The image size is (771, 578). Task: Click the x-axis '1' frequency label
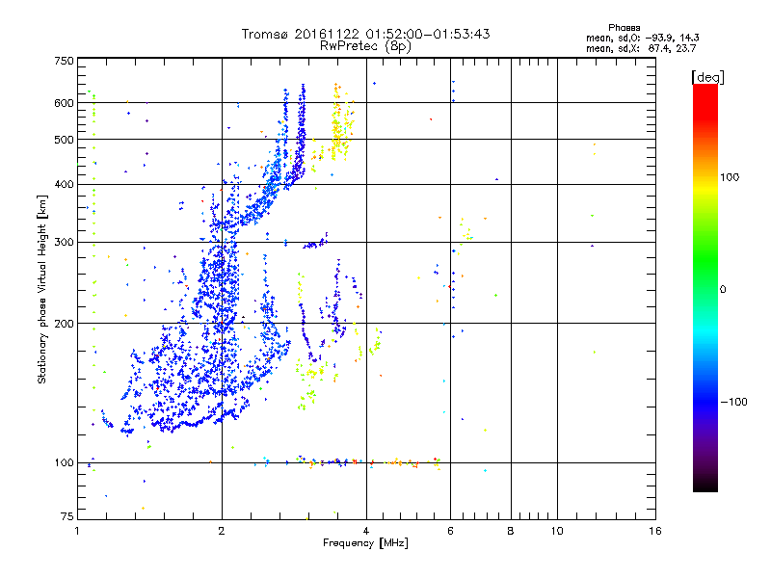point(77,531)
